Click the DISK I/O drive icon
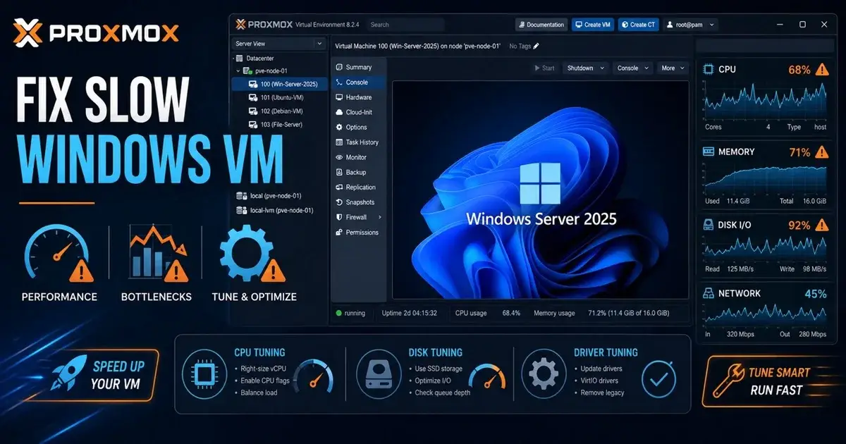 pyautogui.click(x=708, y=226)
